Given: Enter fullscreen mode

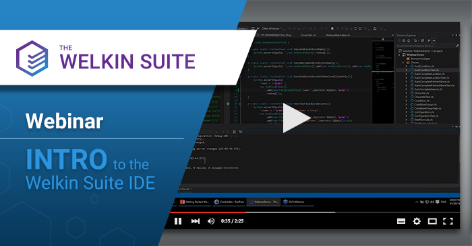Looking at the screenshot, I should tap(448, 221).
